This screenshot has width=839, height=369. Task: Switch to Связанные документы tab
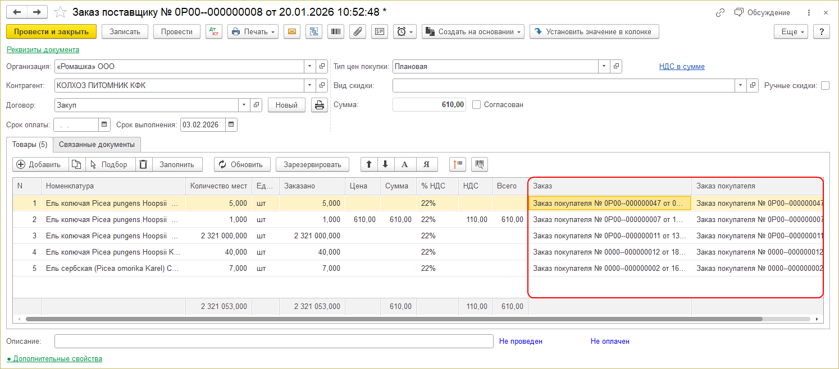coord(97,145)
